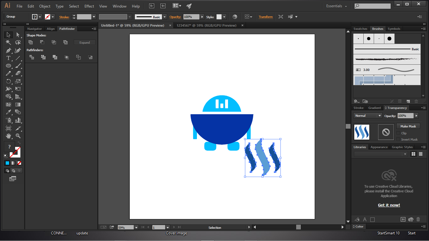Swap fill and stroke colors
This screenshot has width=429, height=241.
[19, 143]
